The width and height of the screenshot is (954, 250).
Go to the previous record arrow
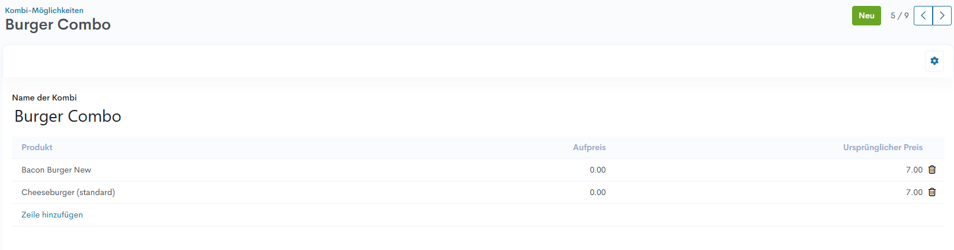click(923, 16)
